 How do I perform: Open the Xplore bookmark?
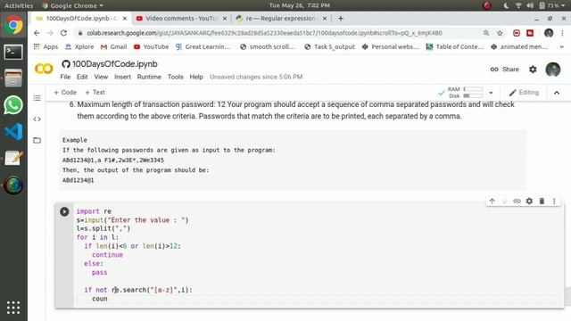79,46
